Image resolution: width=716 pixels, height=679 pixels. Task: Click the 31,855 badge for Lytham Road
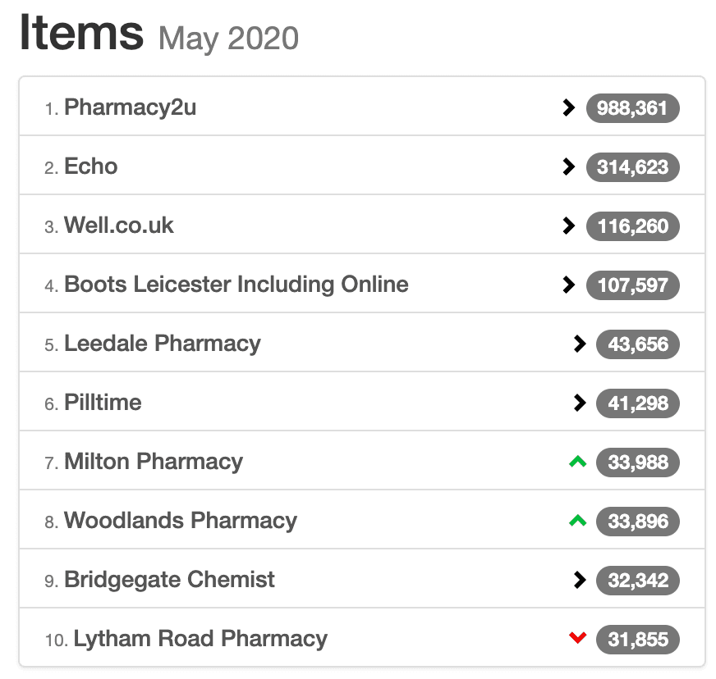click(x=638, y=640)
